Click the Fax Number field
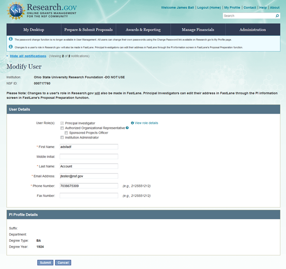 tap(89, 196)
